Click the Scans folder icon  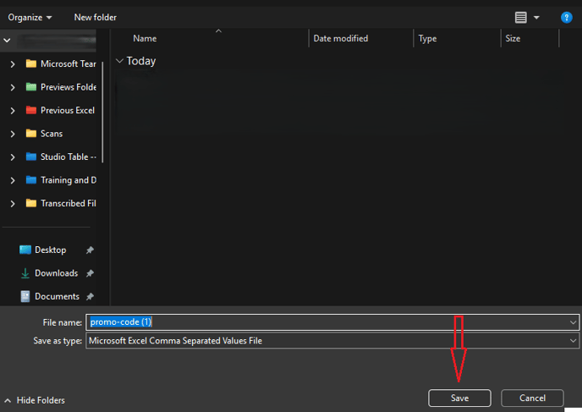point(31,134)
